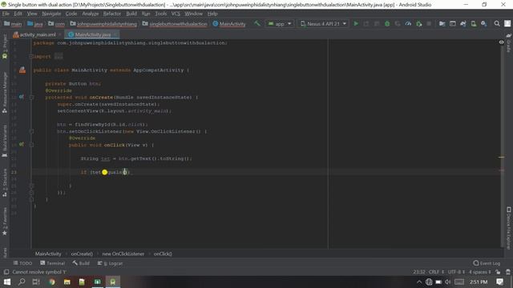Open the Terminal tool window
Image resolution: width=513 pixels, height=288 pixels.
(x=52, y=263)
